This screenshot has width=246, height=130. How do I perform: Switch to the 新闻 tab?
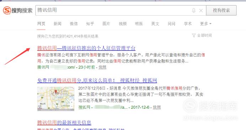[58, 24]
